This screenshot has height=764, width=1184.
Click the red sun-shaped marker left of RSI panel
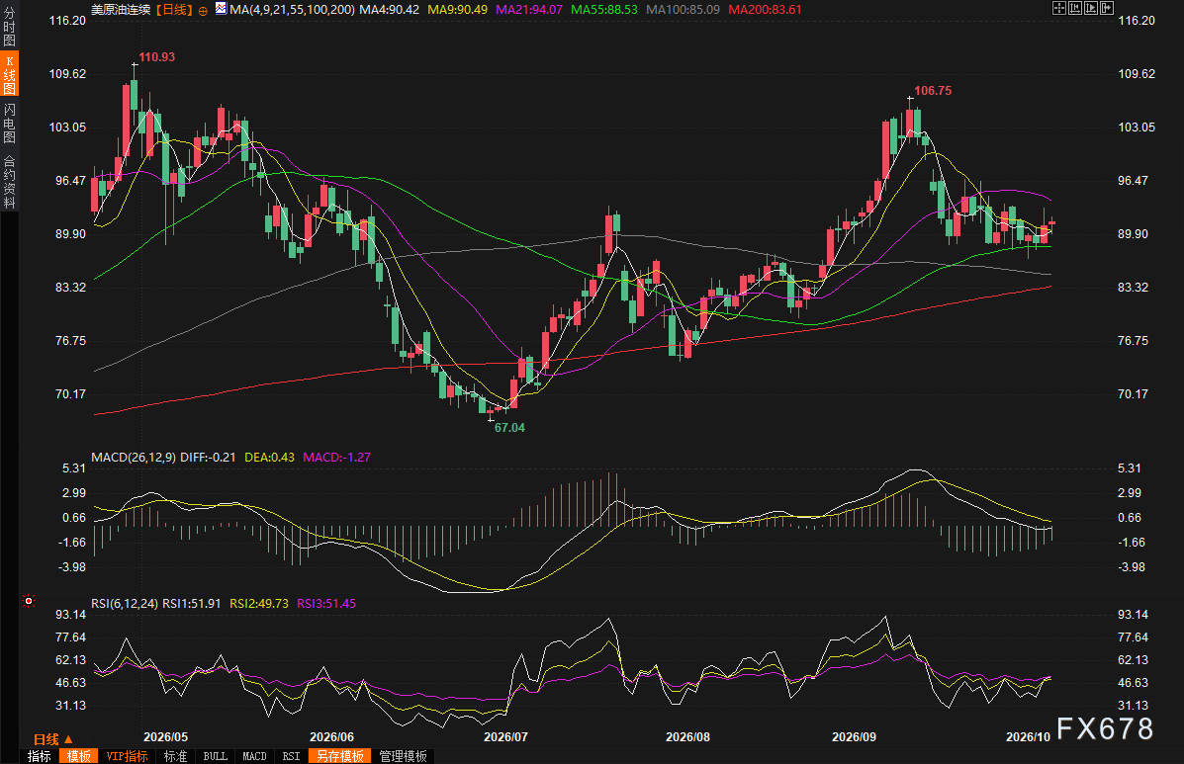tap(29, 601)
